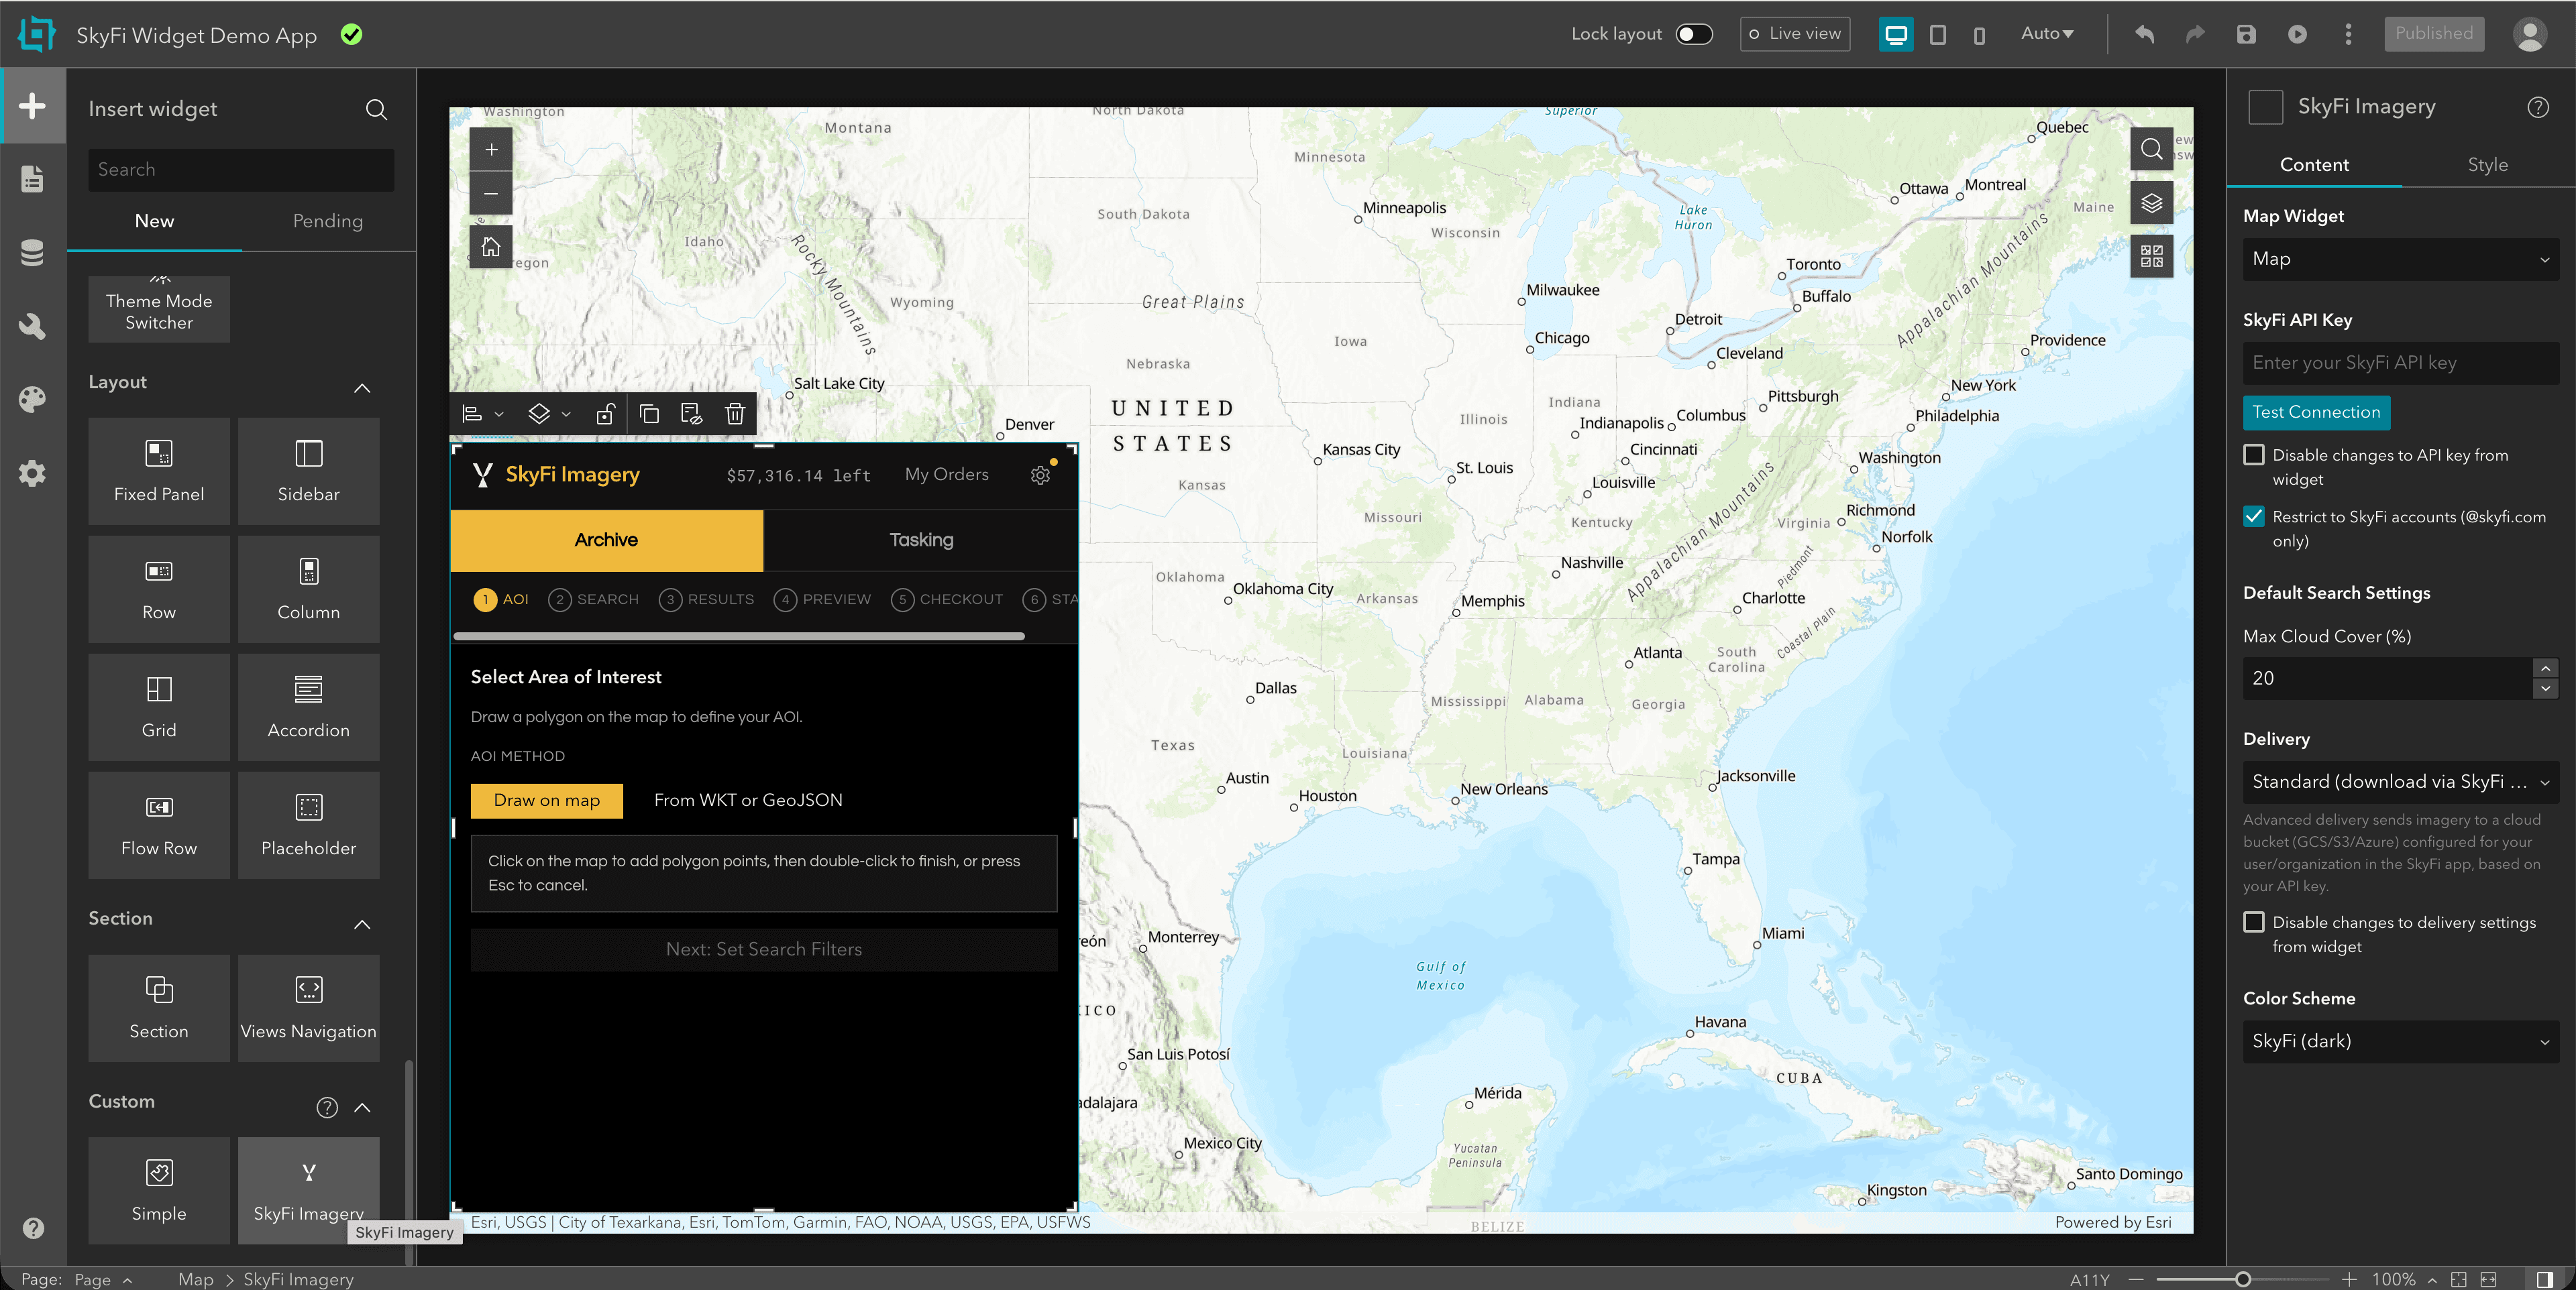Screen dimensions: 2576x1290
Task: Open SkyFi Imagery help icon
Action: coord(2537,107)
